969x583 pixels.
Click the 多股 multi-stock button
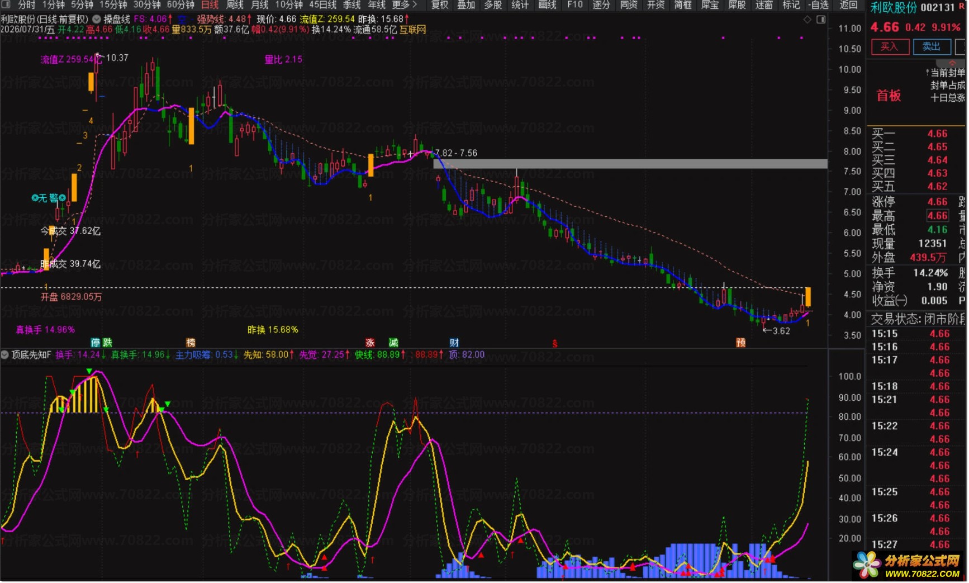pos(493,5)
